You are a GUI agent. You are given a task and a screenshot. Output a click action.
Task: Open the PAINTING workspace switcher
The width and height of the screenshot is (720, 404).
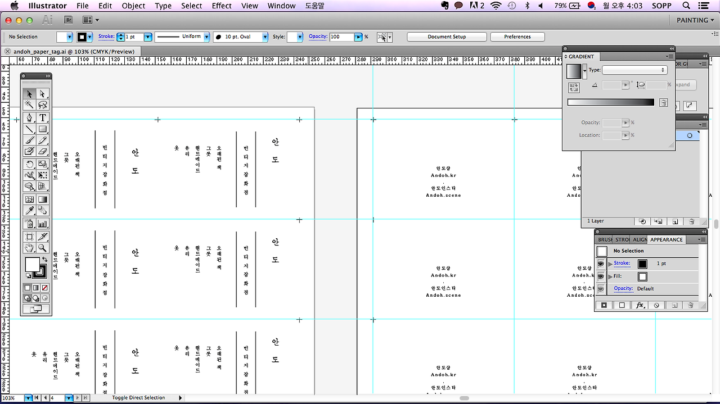(695, 20)
